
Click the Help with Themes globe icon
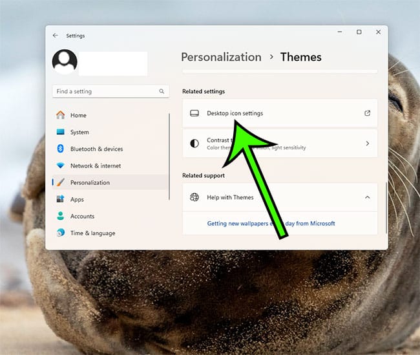click(x=194, y=197)
